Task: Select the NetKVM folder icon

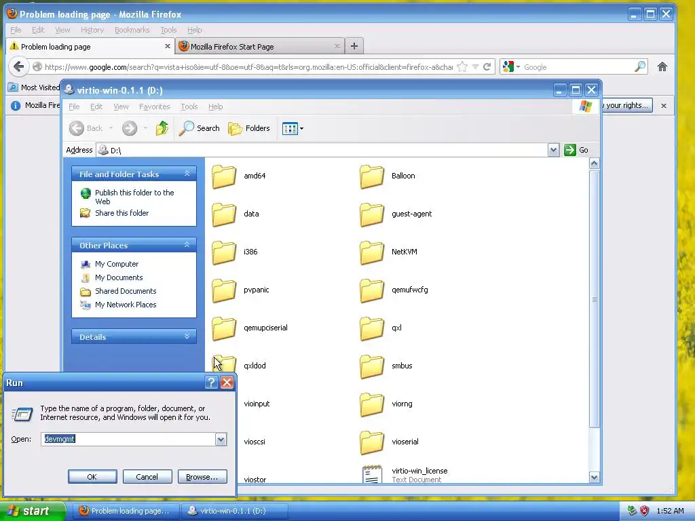Action: [x=372, y=252]
